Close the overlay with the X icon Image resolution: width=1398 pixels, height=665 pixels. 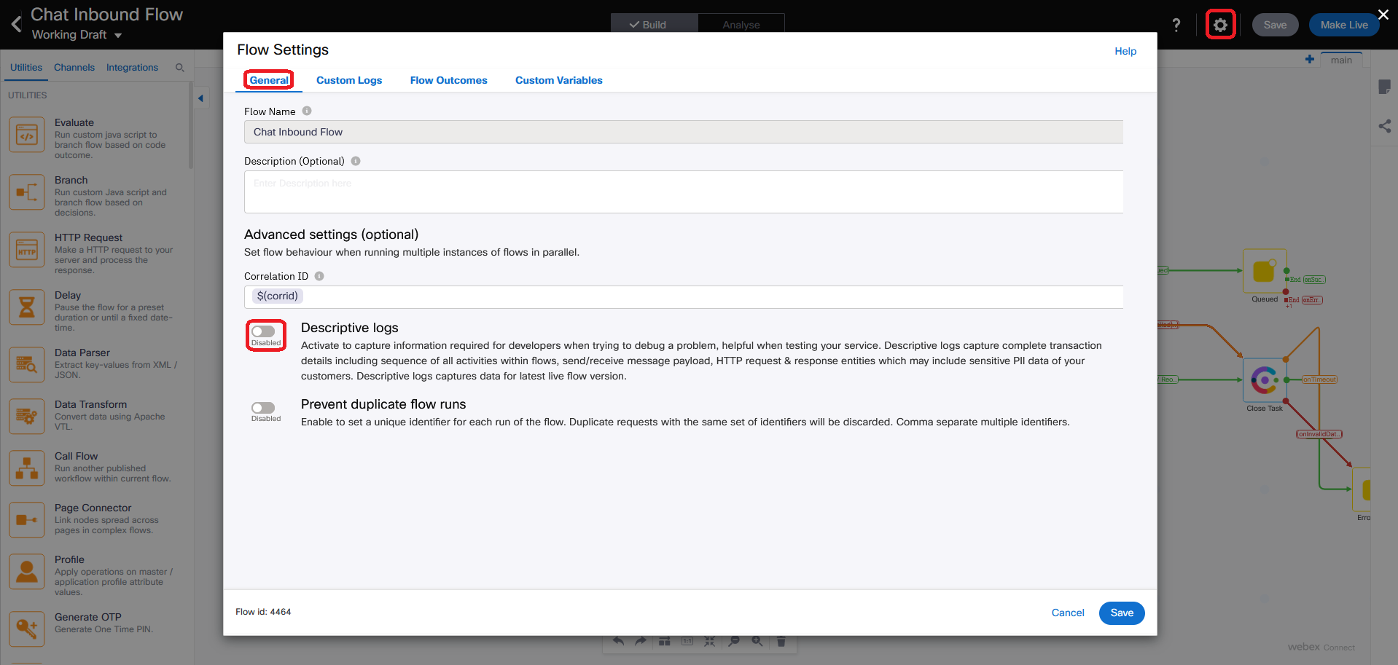pyautogui.click(x=1383, y=15)
